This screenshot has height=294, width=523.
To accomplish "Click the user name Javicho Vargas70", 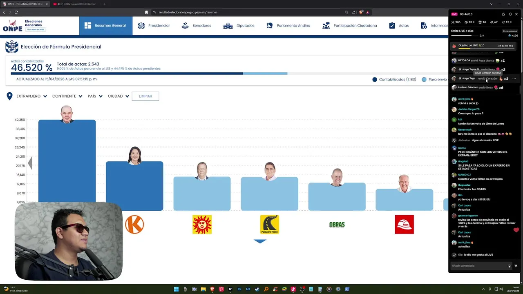I will (469, 109).
